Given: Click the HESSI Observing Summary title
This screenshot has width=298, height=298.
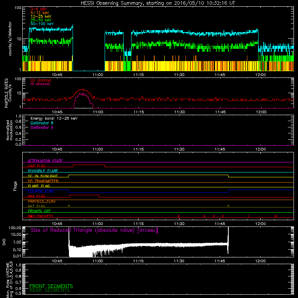Looking at the screenshot, I should pos(158,3).
